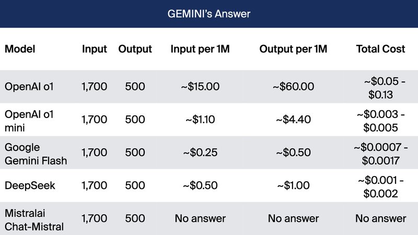Click the ~$4.40 output price cell
This screenshot has height=235, width=418.
click(293, 120)
